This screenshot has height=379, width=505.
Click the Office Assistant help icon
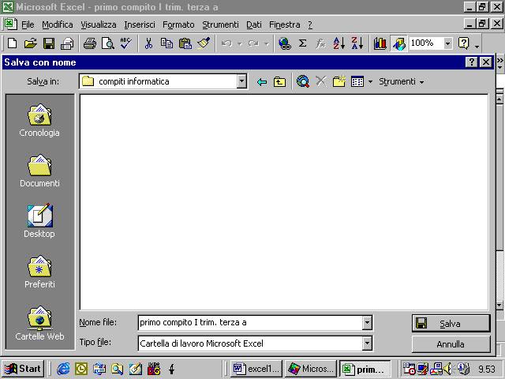pos(464,43)
